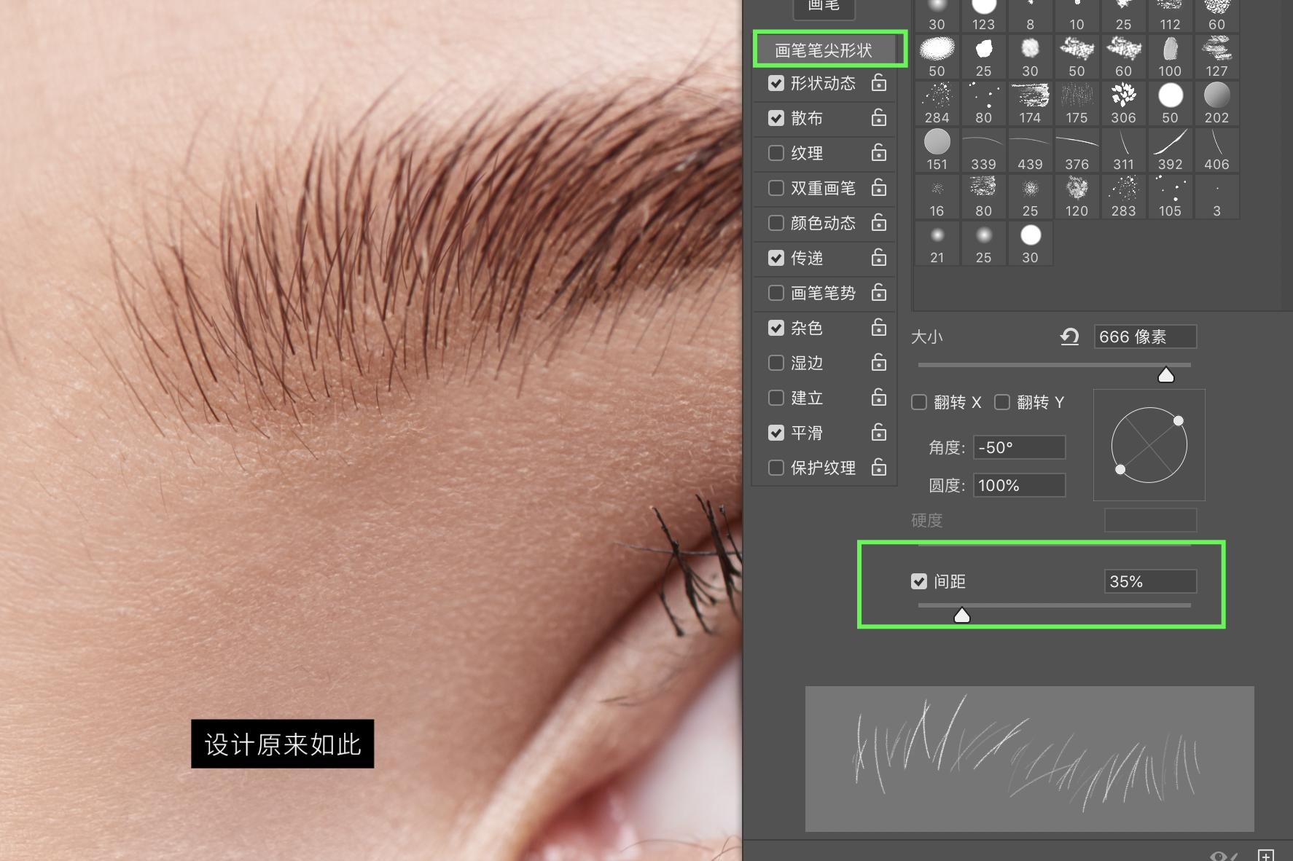The height and width of the screenshot is (861, 1293).
Task: Click the 角度 input field
Action: 1019,447
